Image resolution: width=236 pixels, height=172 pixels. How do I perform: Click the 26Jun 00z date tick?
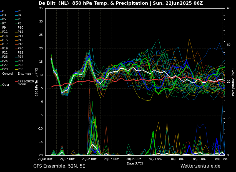89,159
